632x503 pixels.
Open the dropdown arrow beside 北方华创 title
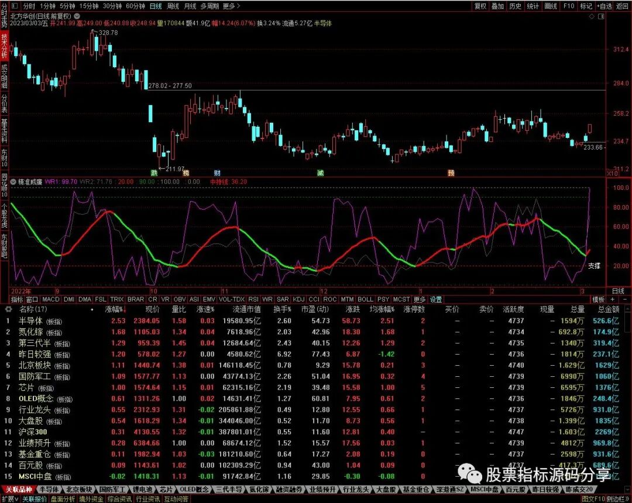[77, 16]
